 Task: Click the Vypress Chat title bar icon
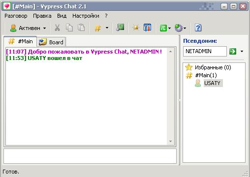7,6
